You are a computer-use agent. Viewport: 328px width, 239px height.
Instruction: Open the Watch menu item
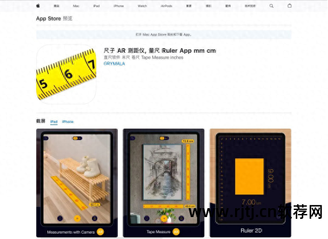(x=142, y=6)
